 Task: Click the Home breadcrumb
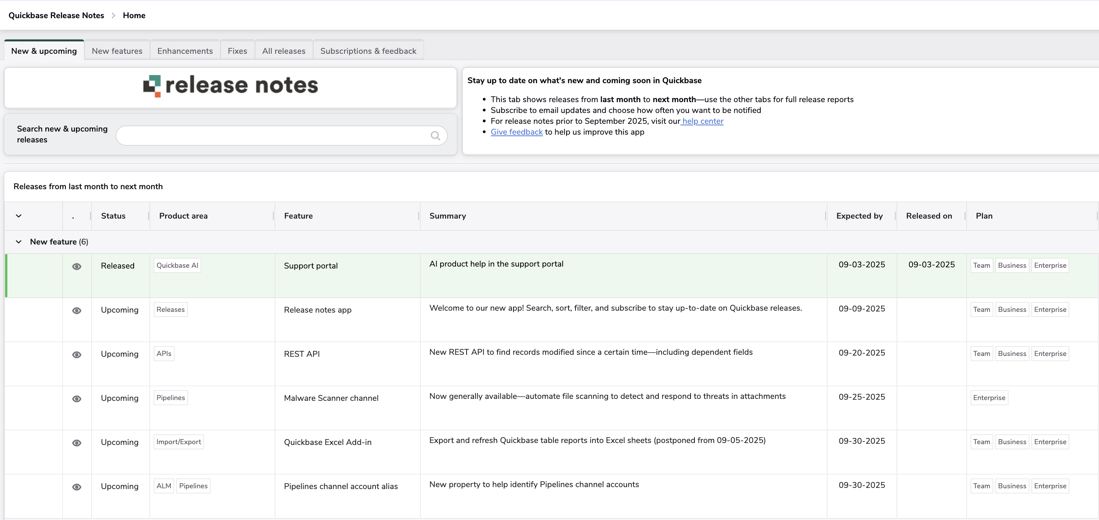[x=134, y=15]
